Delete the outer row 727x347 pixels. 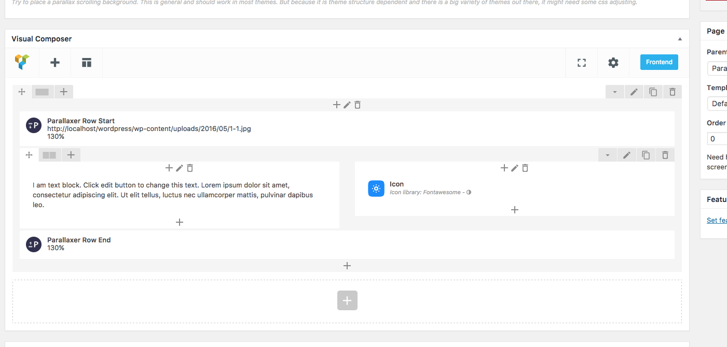click(x=673, y=92)
